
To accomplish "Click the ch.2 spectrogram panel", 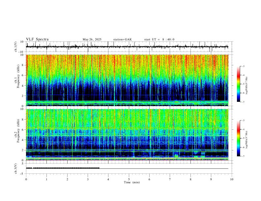I will [127, 135].
